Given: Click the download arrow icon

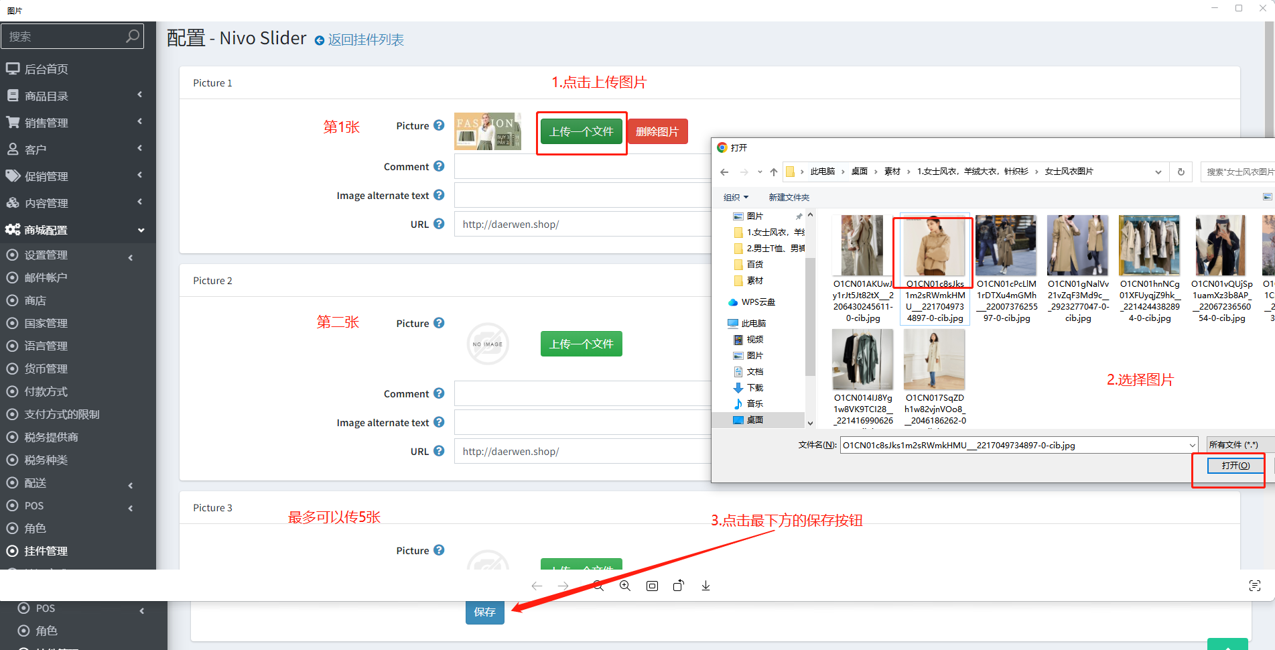Looking at the screenshot, I should tap(706, 586).
